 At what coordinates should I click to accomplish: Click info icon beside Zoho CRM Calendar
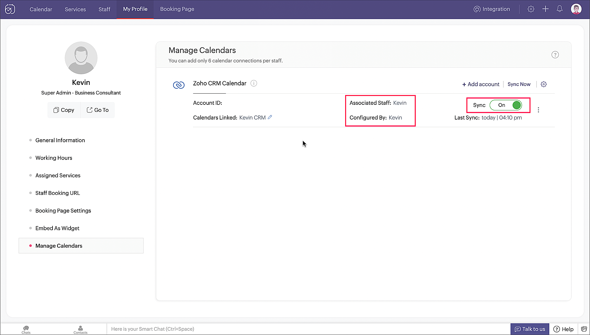click(254, 83)
